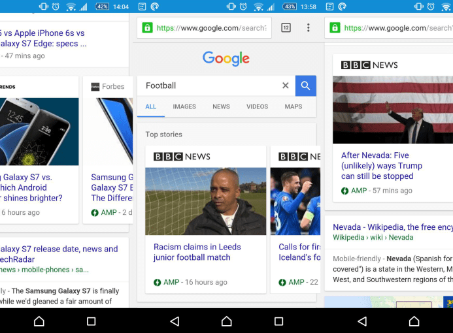Tap right phone google.com address bar
The image size is (453, 333).
389,27
